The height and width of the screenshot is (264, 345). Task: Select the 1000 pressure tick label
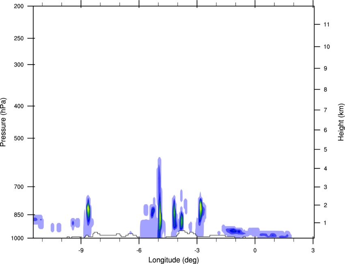tap(17, 238)
